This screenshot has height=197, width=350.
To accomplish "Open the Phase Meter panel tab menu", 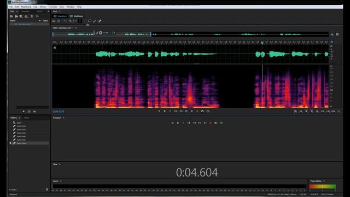I will (324, 181).
